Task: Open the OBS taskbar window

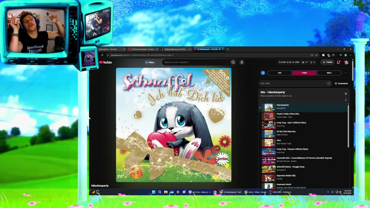Action: [280, 192]
